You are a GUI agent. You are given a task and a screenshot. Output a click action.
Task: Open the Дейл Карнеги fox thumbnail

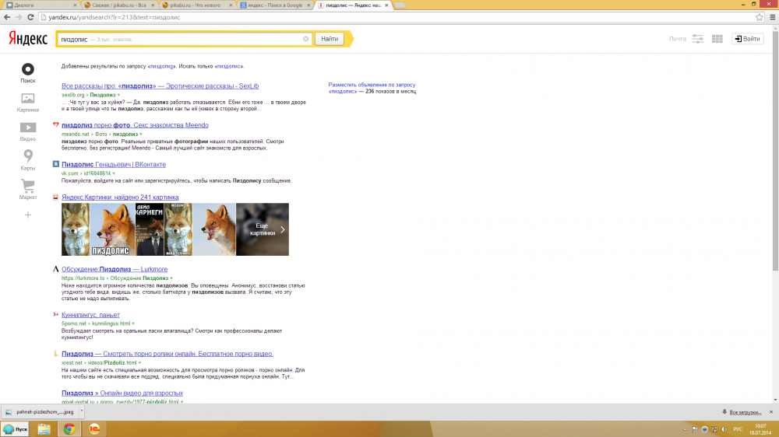[150, 229]
